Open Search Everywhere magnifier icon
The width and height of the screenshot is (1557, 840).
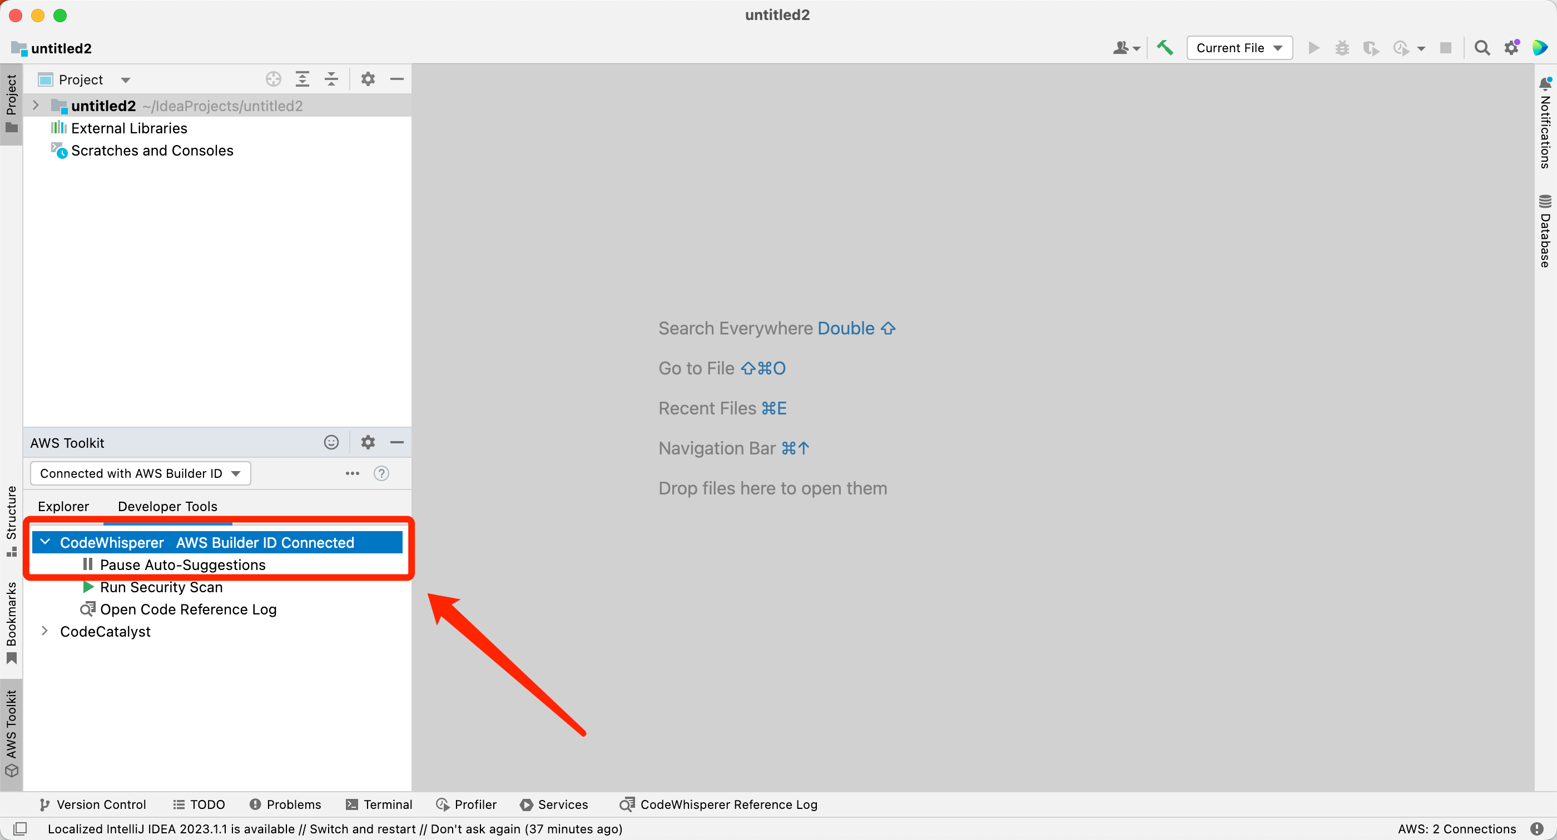1481,48
